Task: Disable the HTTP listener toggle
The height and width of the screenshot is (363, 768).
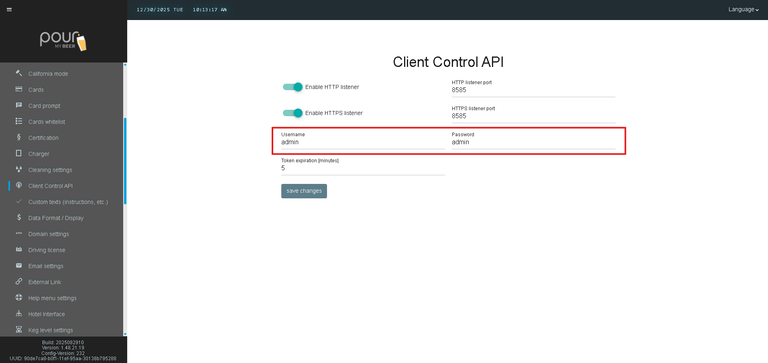Action: 293,87
